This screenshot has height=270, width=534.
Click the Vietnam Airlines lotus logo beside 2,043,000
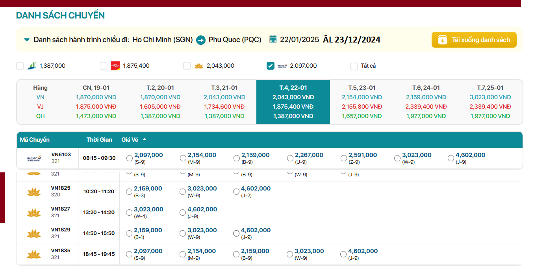point(198,66)
